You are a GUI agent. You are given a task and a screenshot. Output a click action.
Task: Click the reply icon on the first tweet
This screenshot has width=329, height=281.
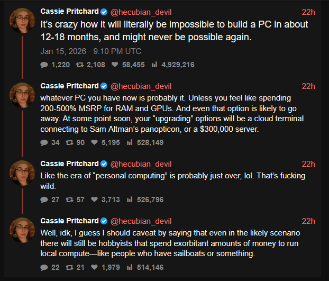coord(44,65)
